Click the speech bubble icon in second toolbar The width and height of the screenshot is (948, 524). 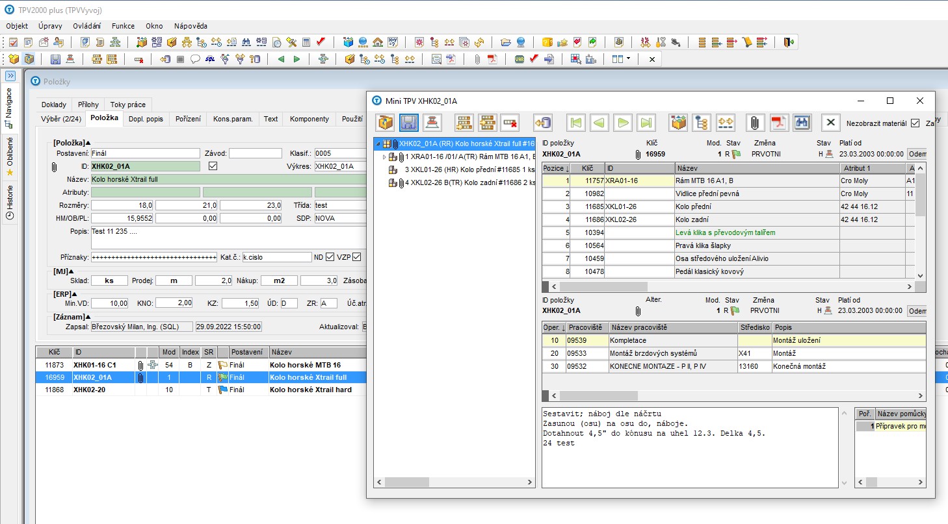coord(195,59)
